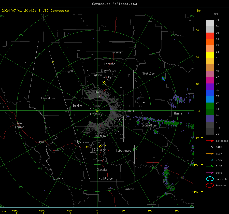
Task: Click the green 31JP arrow icon
Action: [x=210, y=166]
